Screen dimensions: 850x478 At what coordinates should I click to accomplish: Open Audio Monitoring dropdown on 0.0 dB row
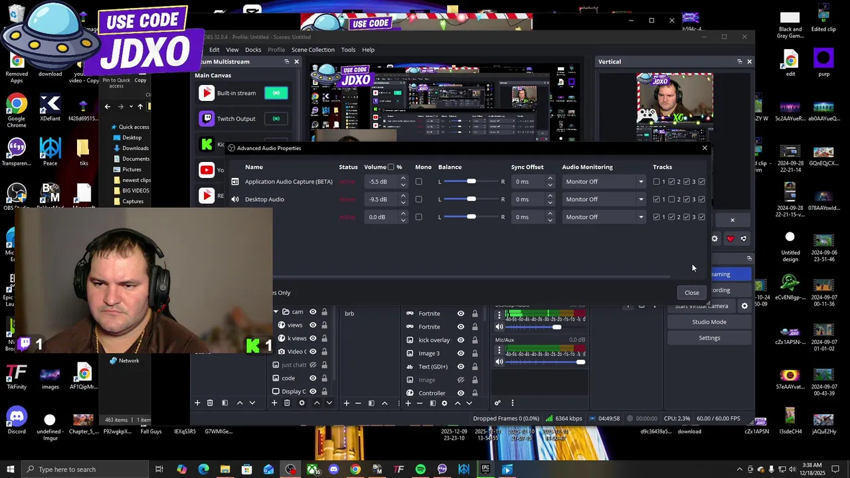point(604,217)
